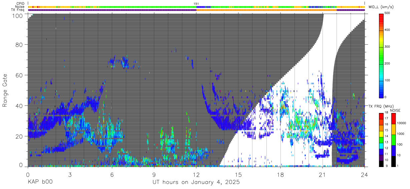Click the 200 label on width scale
This screenshot has width=410, height=189.
tap(388, 64)
